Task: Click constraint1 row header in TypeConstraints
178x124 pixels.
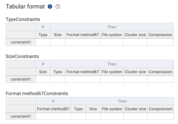Action: pos(21,42)
